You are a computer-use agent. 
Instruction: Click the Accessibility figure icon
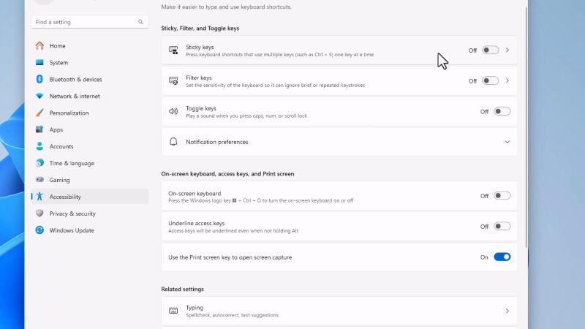[39, 197]
